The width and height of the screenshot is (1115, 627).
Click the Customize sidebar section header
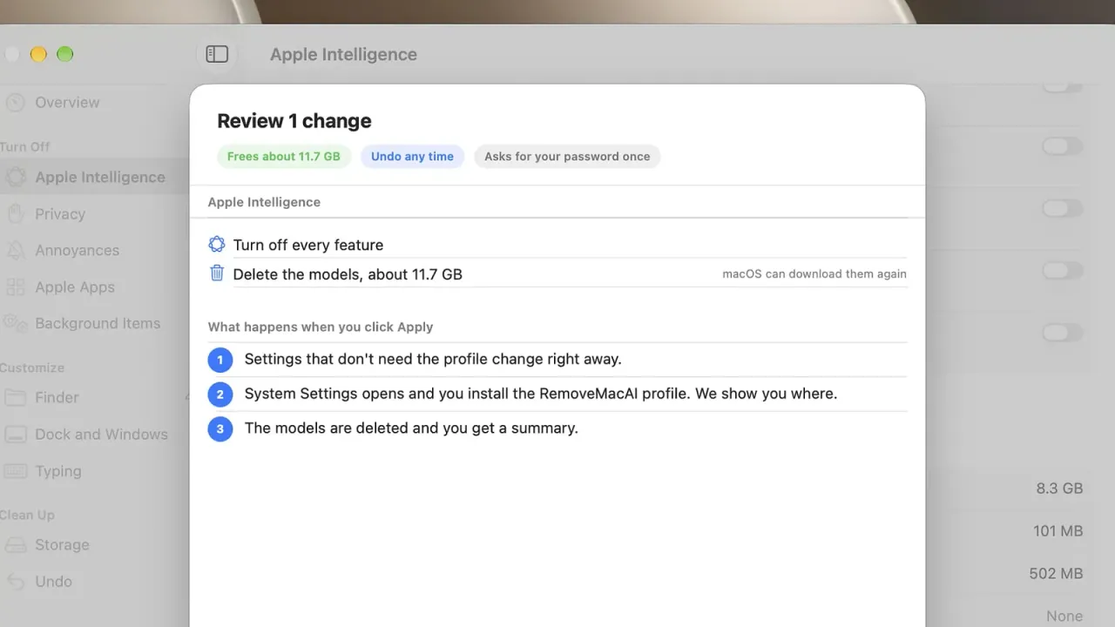pos(32,367)
